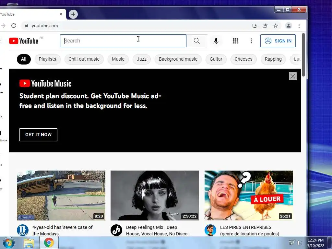Screen dimensions: 332x249
Task: Click GET IT NOW button
Action: (38, 135)
